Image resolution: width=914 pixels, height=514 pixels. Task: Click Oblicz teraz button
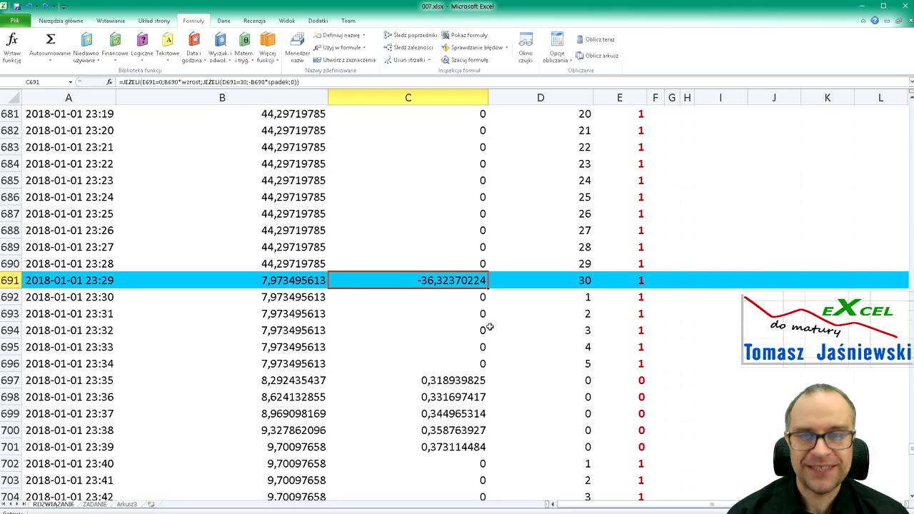(596, 39)
